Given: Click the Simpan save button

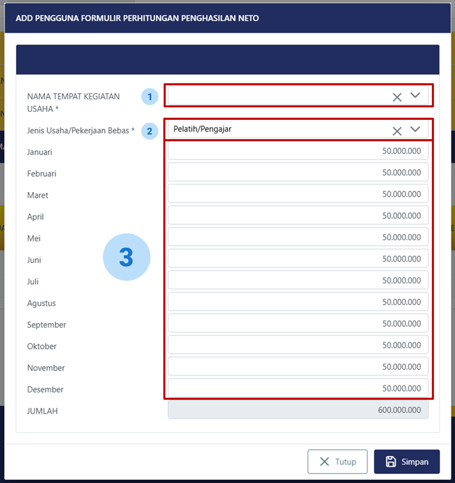Looking at the screenshot, I should coord(406,461).
